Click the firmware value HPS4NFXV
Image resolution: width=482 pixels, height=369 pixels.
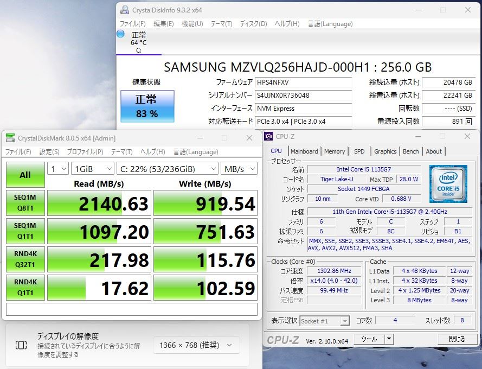click(x=303, y=82)
